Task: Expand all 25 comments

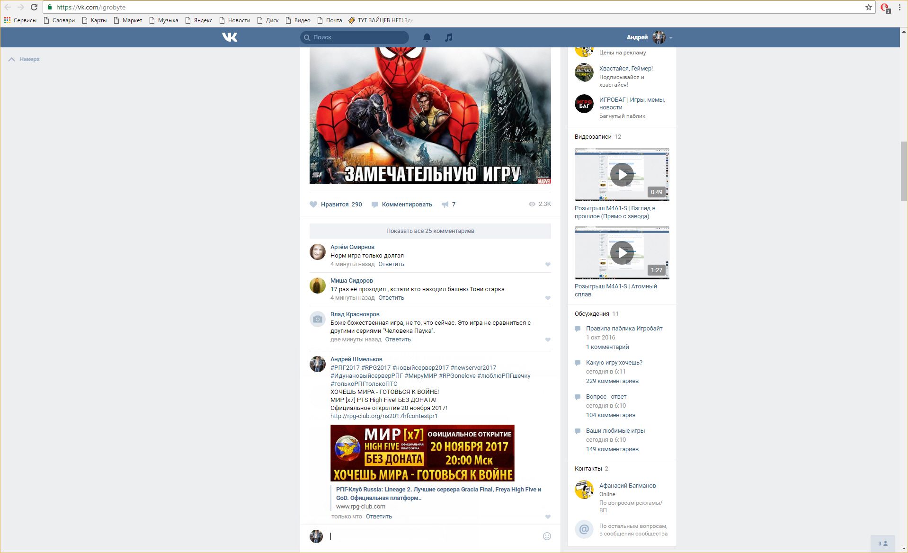Action: click(x=430, y=231)
